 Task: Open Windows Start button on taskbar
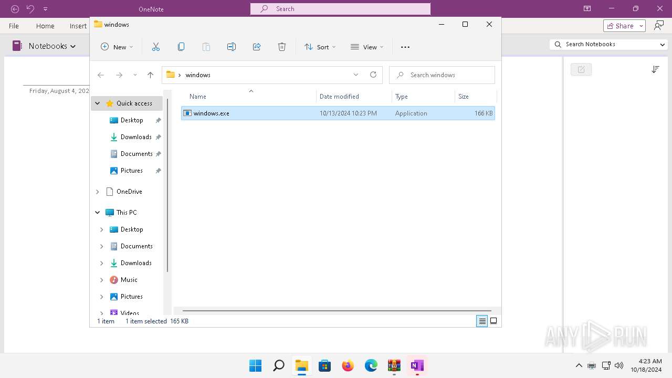click(x=256, y=365)
